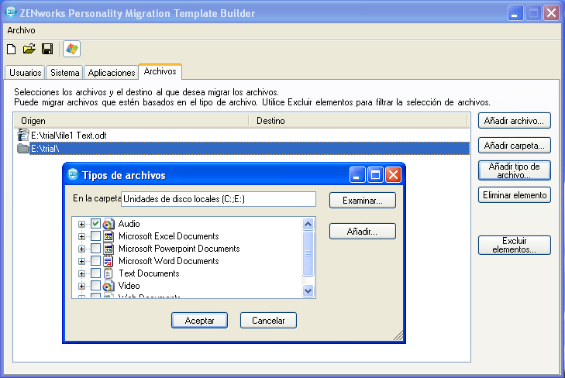
Task: Click the Eliminar elemento button
Action: pos(514,195)
